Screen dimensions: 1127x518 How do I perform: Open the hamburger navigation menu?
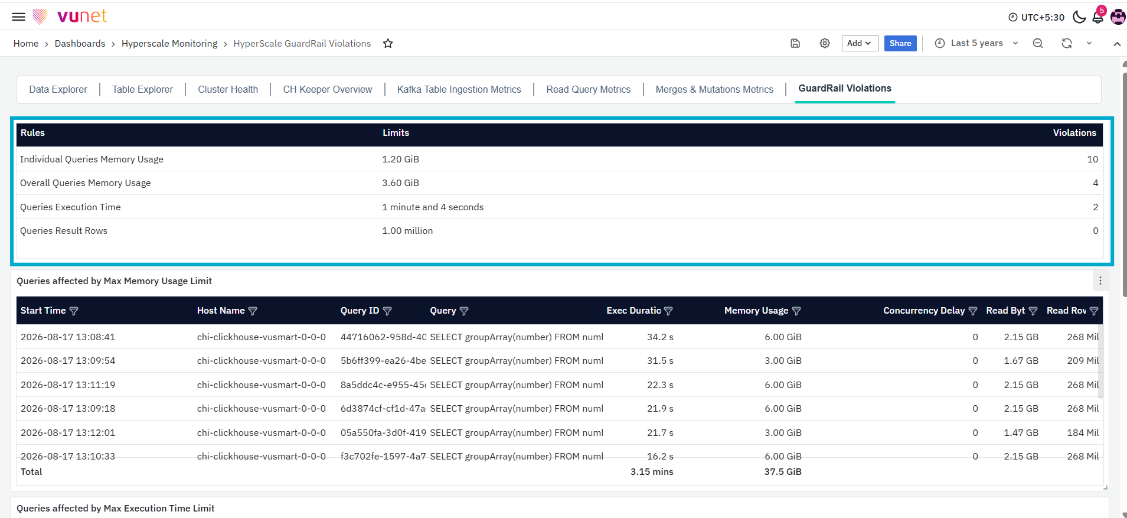click(x=18, y=17)
